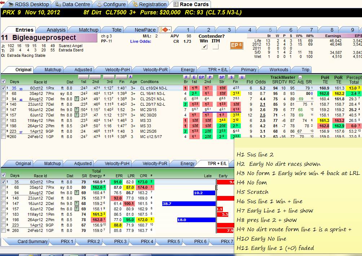The width and height of the screenshot is (362, 256).
Task: Click the horse name Bigleagueprospect
Action: click(44, 37)
